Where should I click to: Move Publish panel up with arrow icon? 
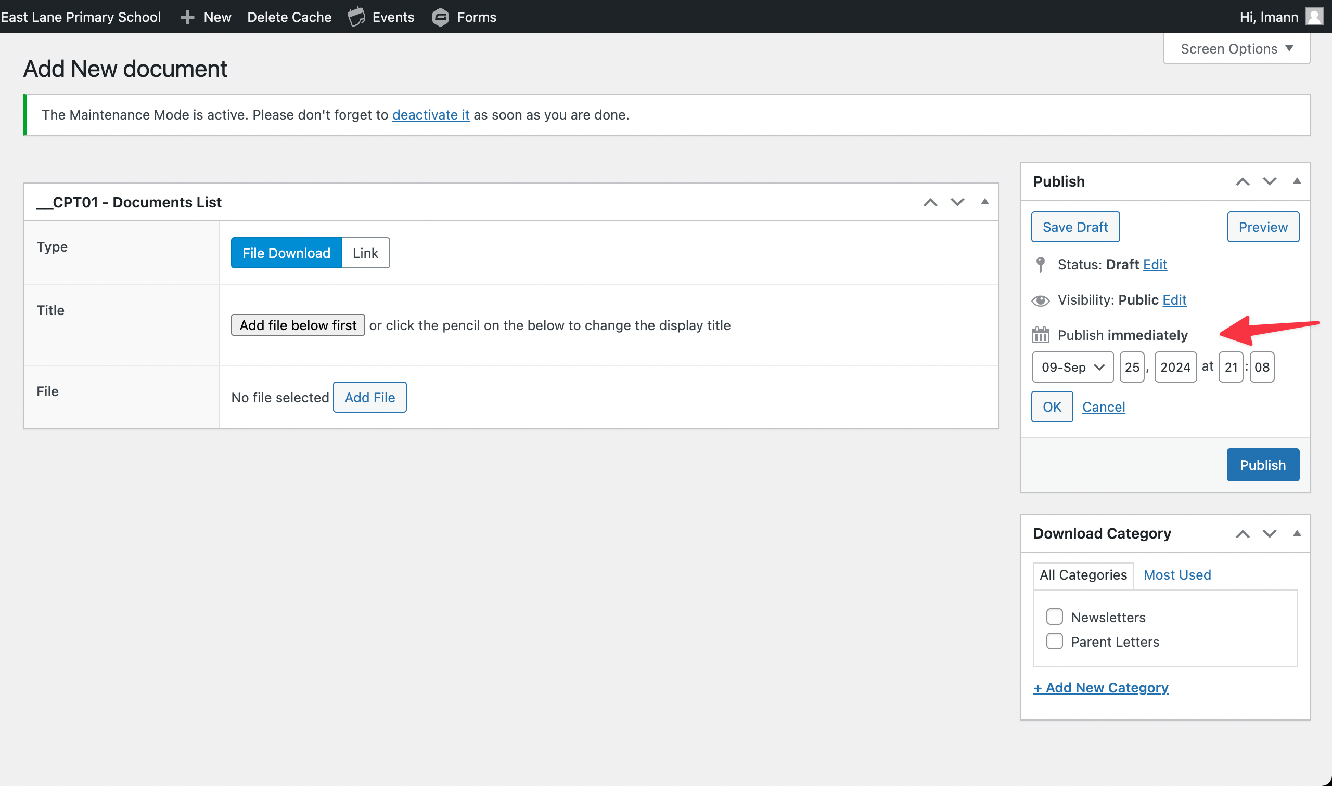coord(1242,181)
